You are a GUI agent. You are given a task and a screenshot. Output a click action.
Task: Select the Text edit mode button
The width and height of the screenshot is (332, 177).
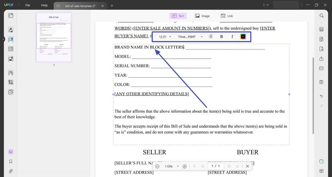coord(178,16)
